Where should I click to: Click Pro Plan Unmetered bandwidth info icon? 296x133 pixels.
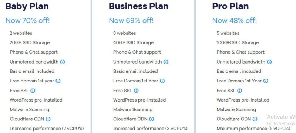coord(269,62)
